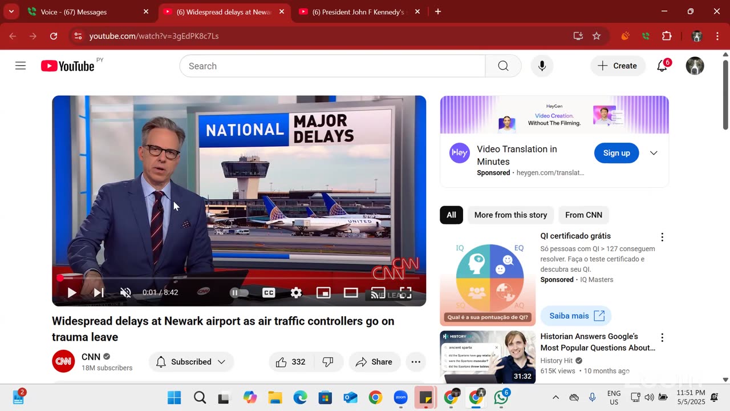Viewport: 730px width, 411px height.
Task: Focus the YouTube search field
Action: (332, 66)
